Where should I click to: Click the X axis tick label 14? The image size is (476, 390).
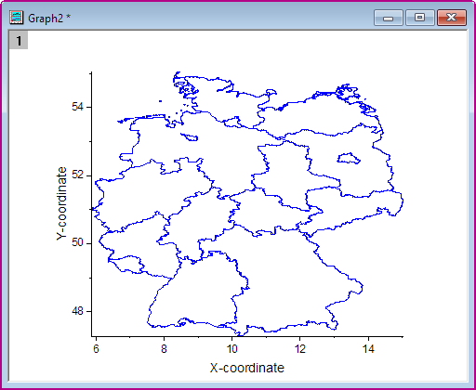[x=368, y=349]
